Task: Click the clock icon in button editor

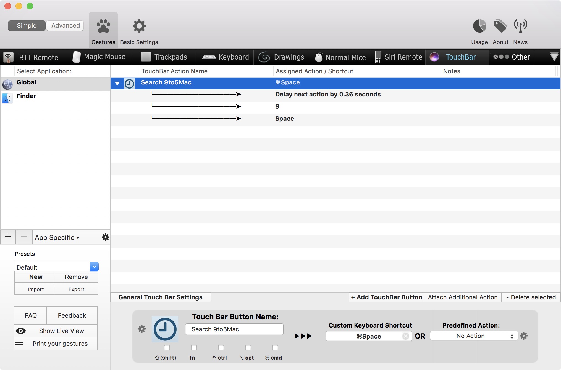Action: (165, 329)
